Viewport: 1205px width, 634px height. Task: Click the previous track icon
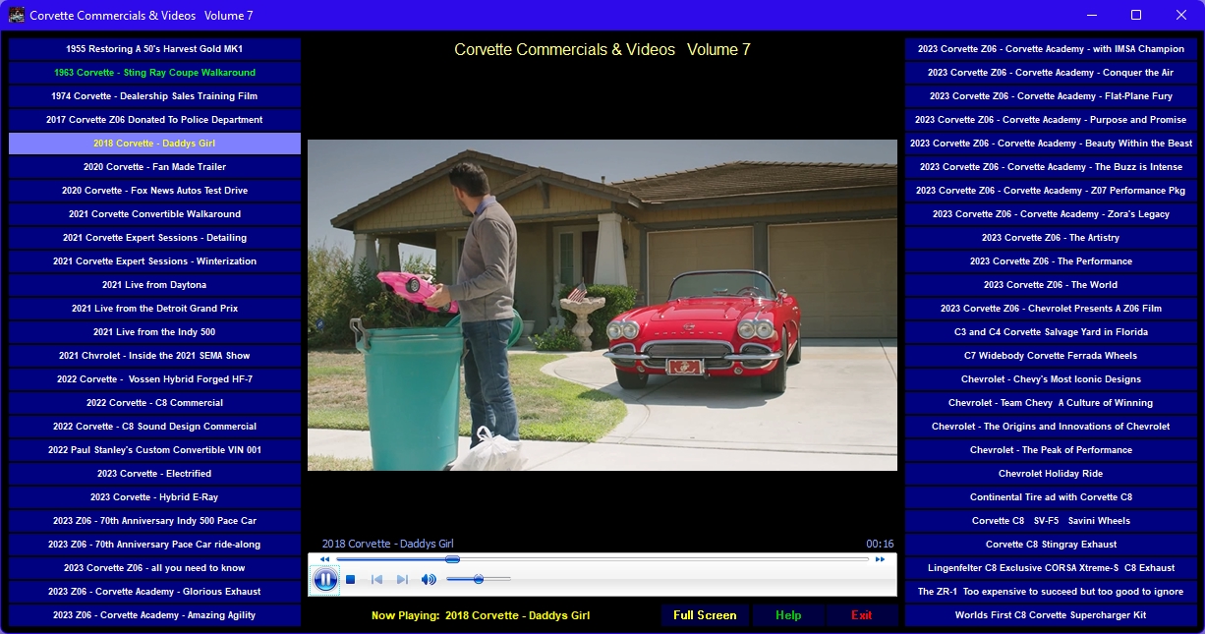[376, 580]
